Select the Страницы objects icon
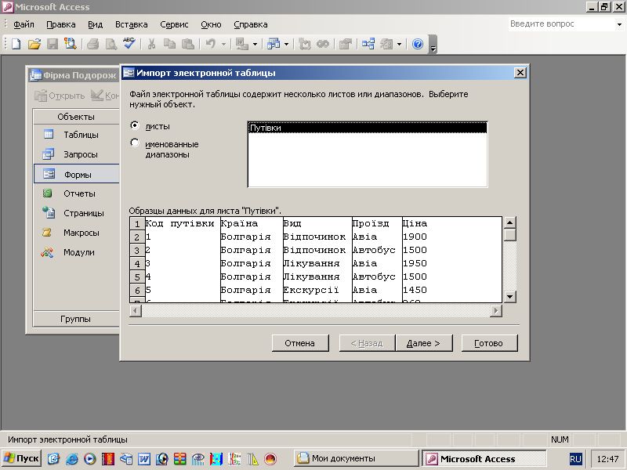The height and width of the screenshot is (470, 627). pyautogui.click(x=49, y=212)
